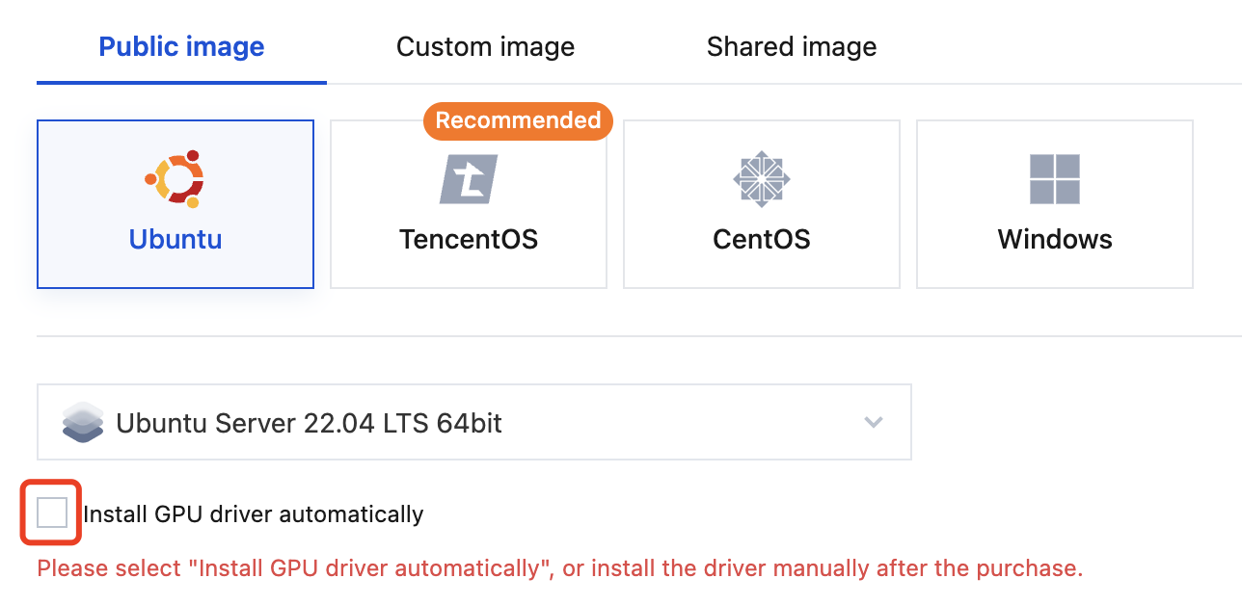Click the red GPU driver warning message
This screenshot has height=605, width=1242.
(559, 568)
